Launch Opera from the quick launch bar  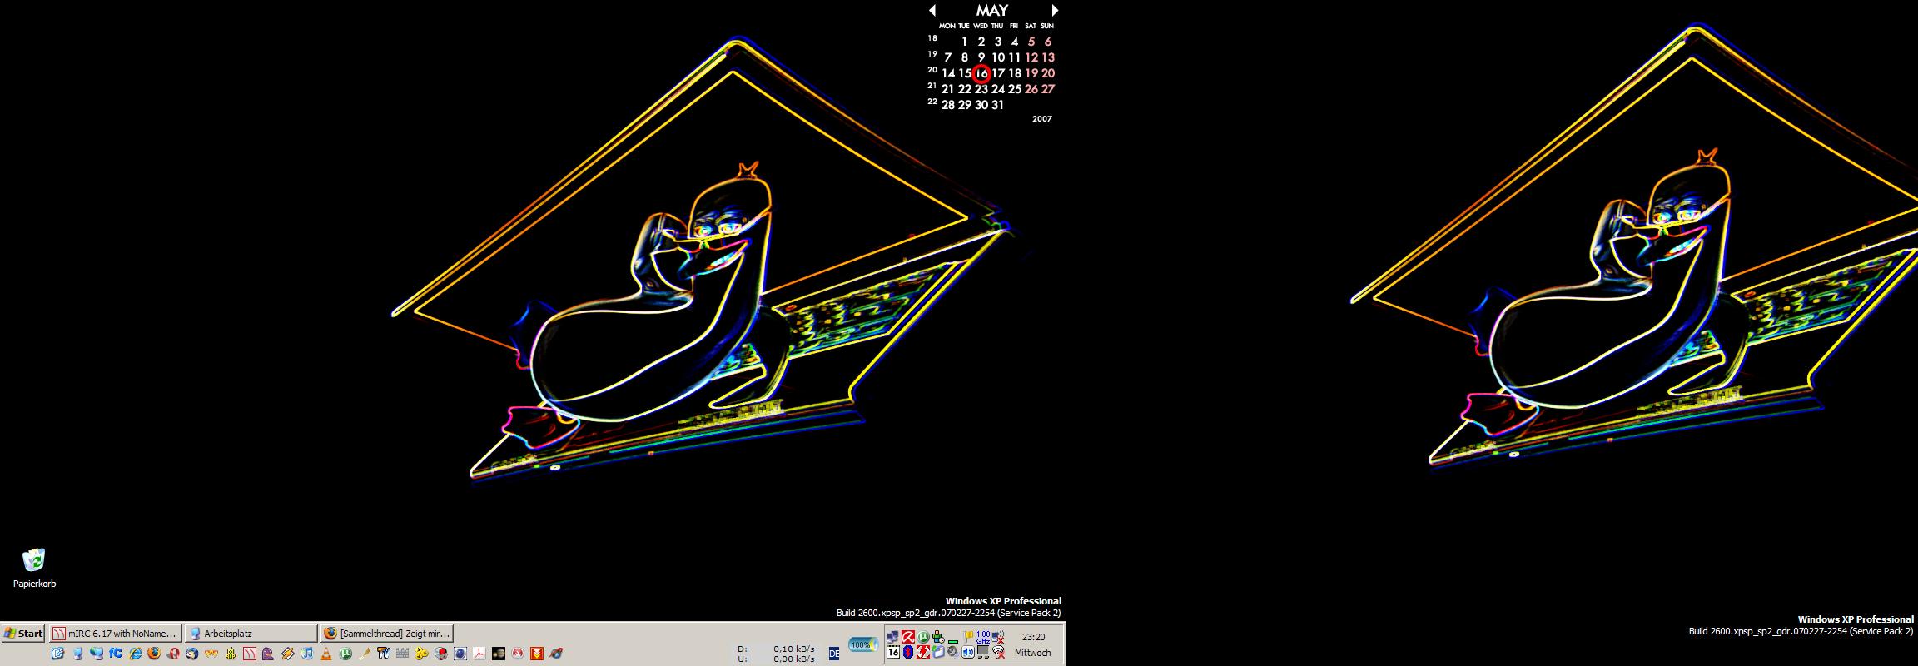[x=173, y=654]
